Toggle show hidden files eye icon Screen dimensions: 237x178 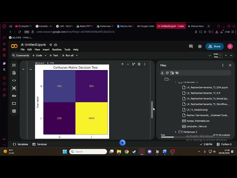pyautogui.click(x=177, y=73)
